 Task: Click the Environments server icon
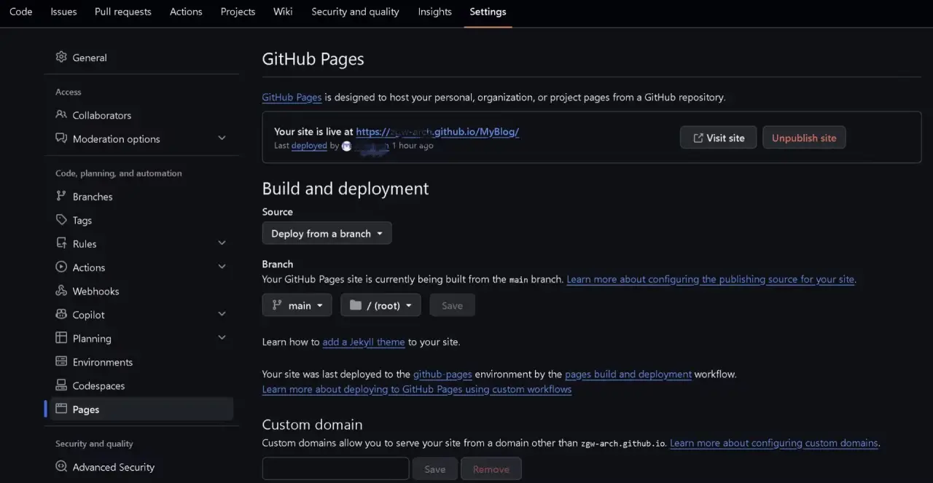(61, 361)
